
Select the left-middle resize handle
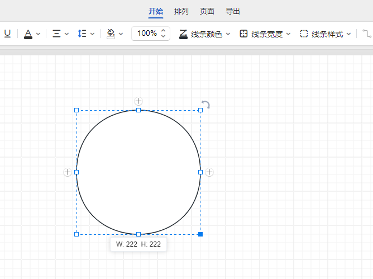click(76, 172)
